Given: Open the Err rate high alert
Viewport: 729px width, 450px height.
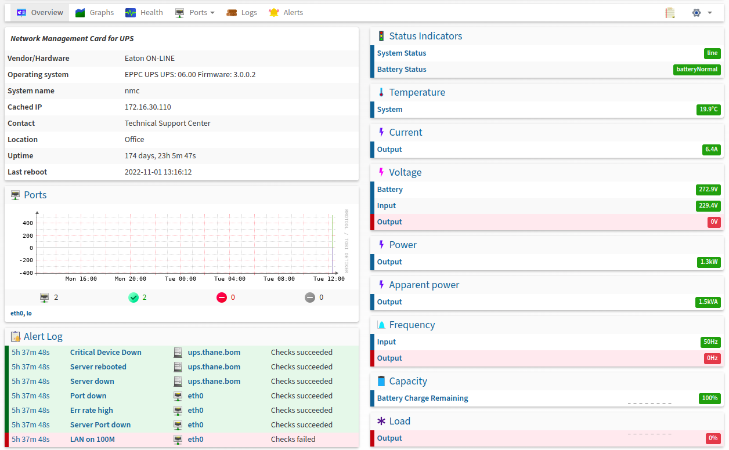Looking at the screenshot, I should [x=92, y=410].
